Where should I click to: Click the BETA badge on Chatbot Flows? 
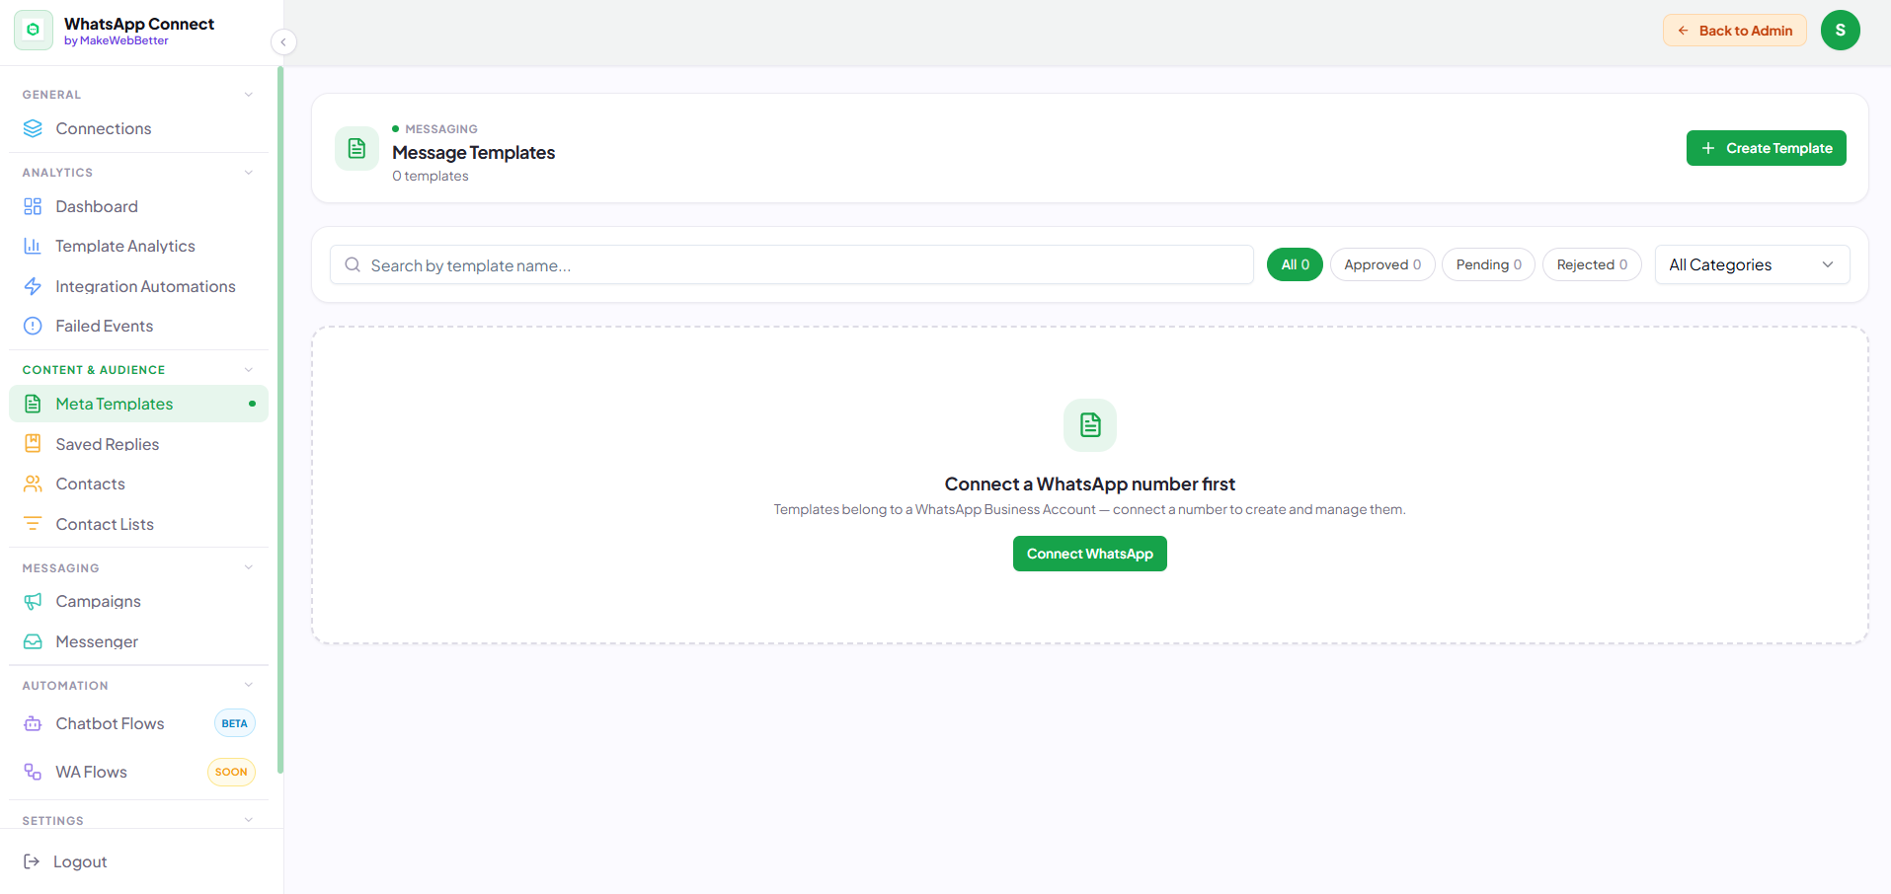pyautogui.click(x=235, y=723)
